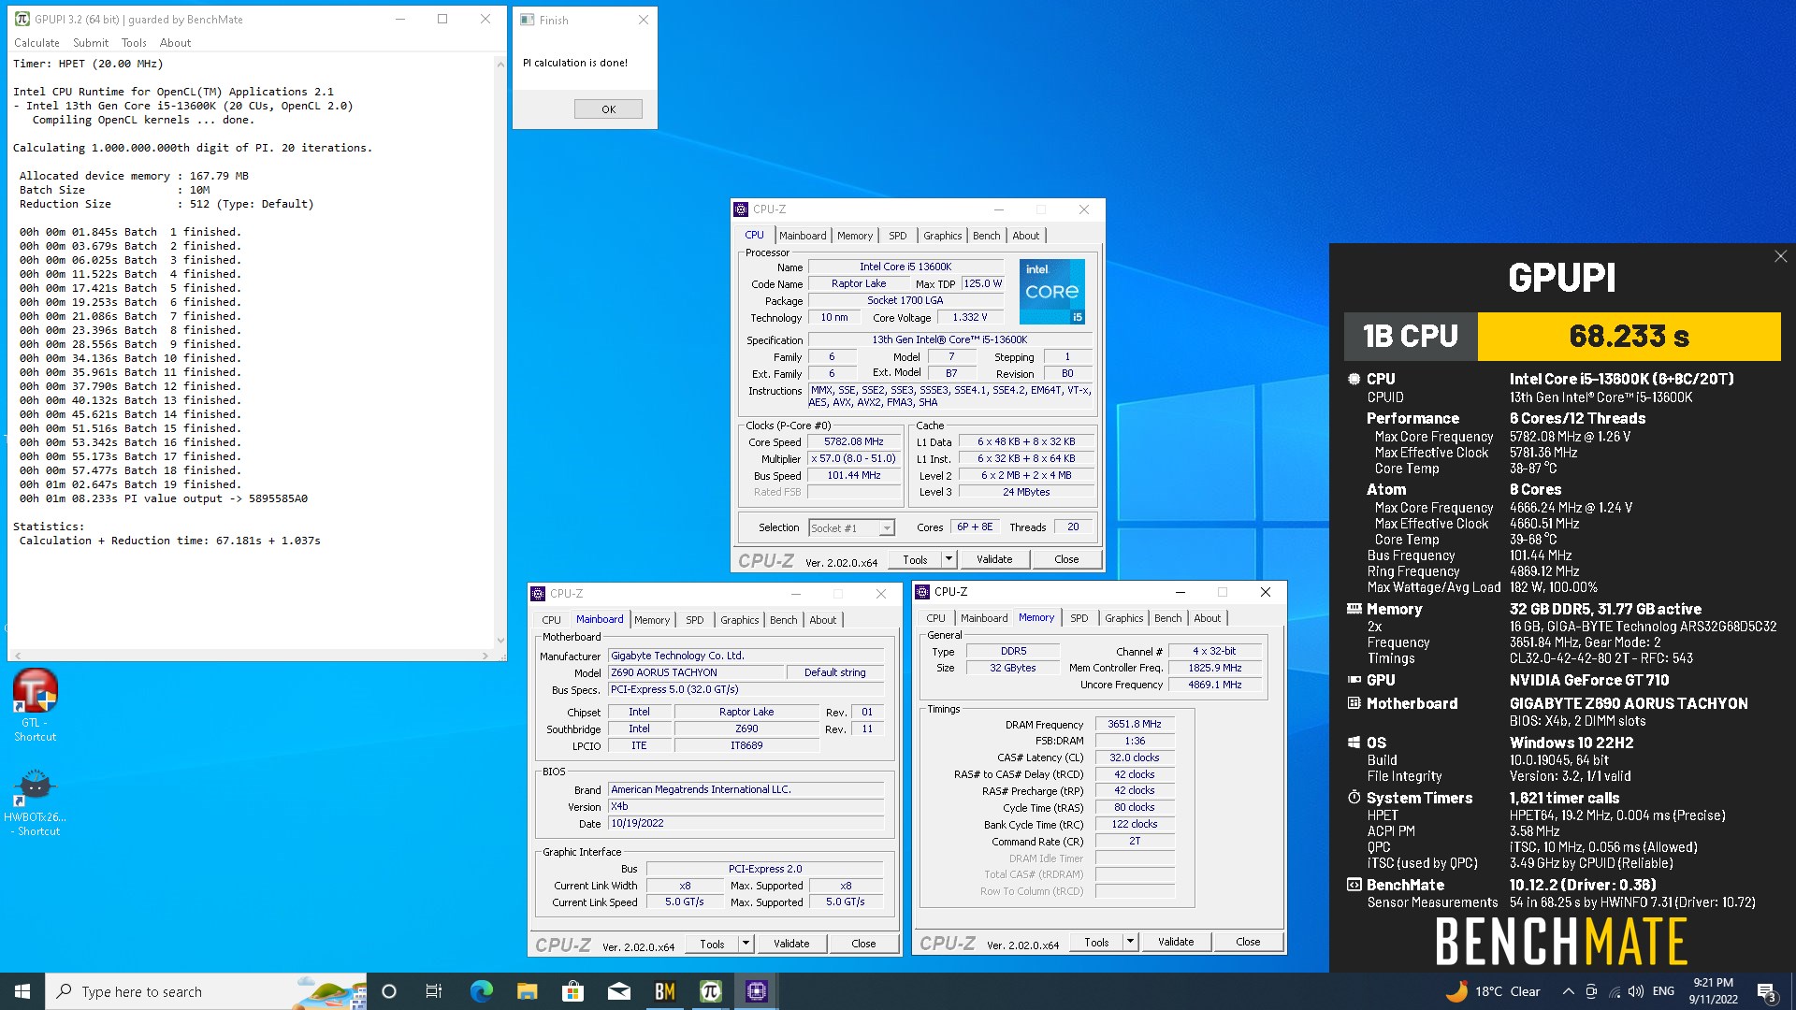Viewport: 1796px width, 1010px height.
Task: Click the GPU section icon in BenchMate panel
Action: [1354, 680]
